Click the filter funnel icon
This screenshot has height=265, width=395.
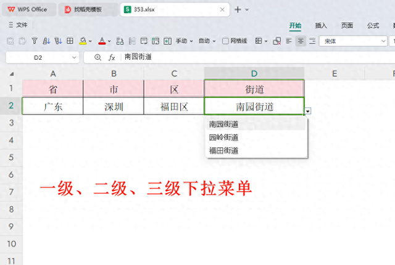tap(35, 41)
